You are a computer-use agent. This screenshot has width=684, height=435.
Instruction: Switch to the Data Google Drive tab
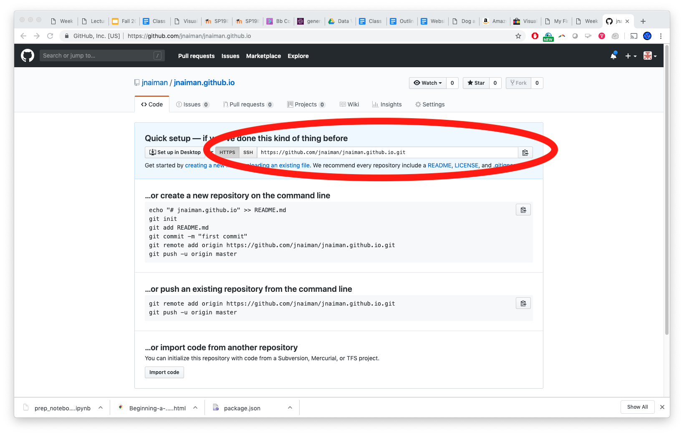click(340, 21)
